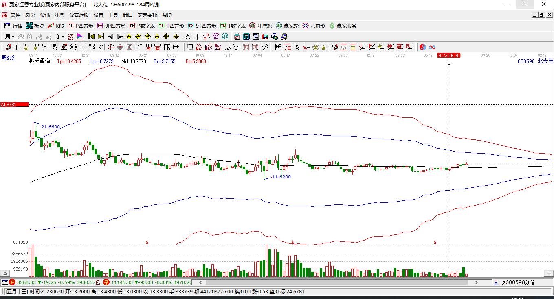Click the 2023-06-30 date marker
The image size is (554, 299).
pos(449,55)
